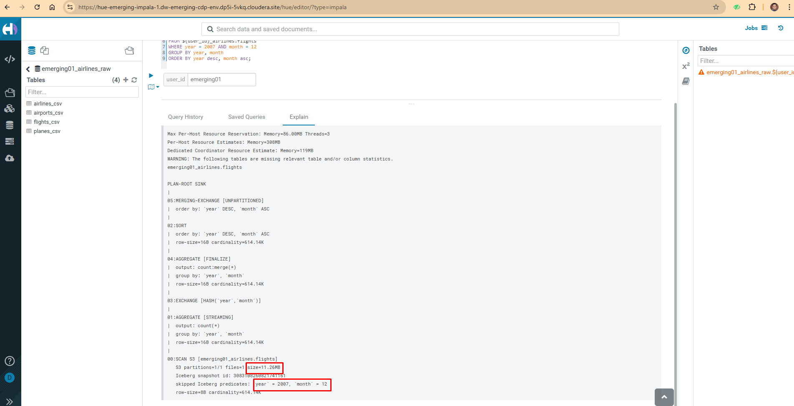The height and width of the screenshot is (406, 794).
Task: Reload the browser page
Action: coord(37,7)
